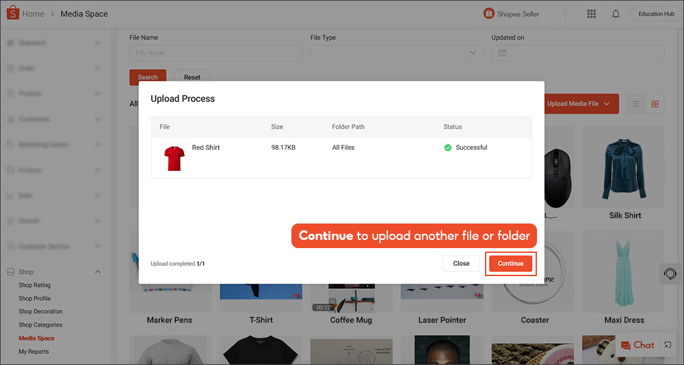Click the Search button
684x365 pixels.
148,77
